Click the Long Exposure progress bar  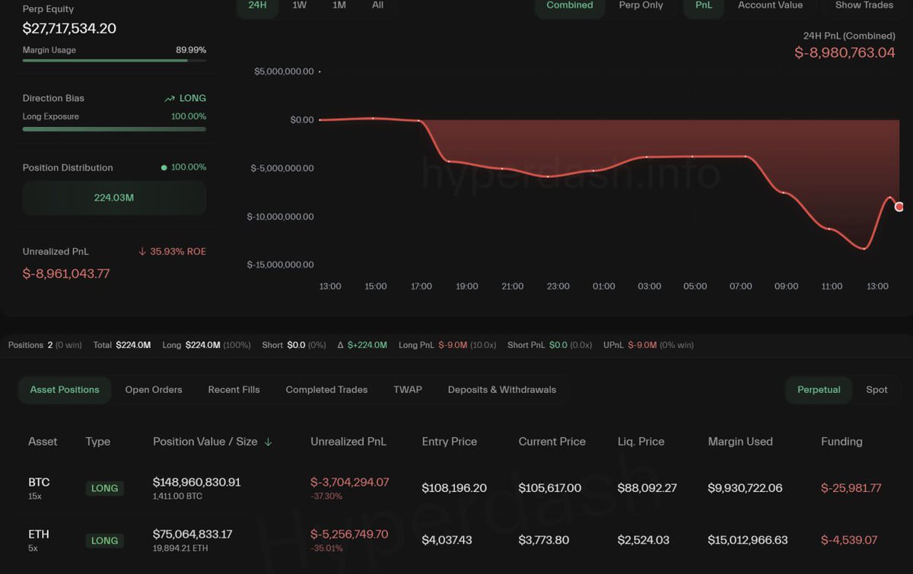click(x=114, y=129)
